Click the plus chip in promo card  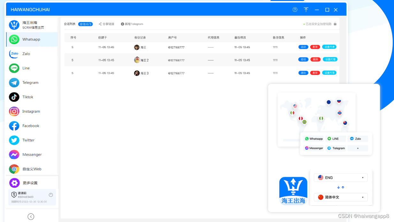(358, 148)
